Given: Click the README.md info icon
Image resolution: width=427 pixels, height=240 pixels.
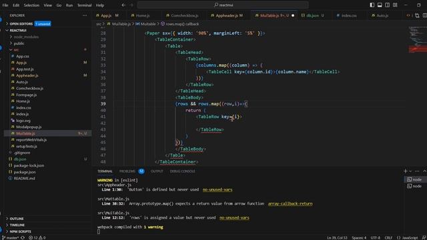Looking at the screenshot, I should [11, 178].
